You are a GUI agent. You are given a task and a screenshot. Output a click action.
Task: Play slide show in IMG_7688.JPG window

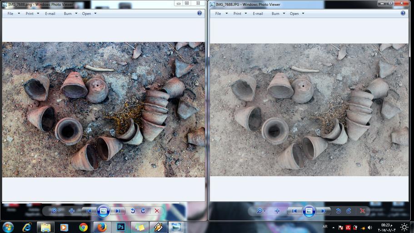(x=309, y=211)
